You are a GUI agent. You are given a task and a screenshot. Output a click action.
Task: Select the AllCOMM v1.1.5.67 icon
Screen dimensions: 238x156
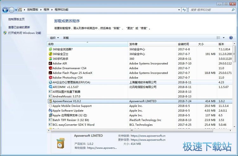[x=50, y=87]
